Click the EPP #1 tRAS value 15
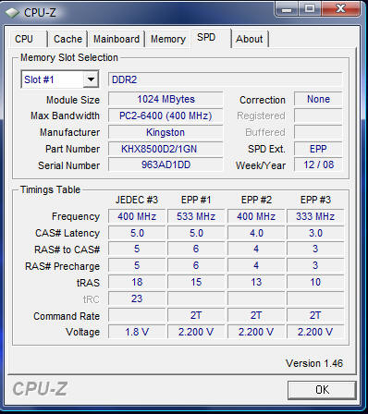 [196, 282]
